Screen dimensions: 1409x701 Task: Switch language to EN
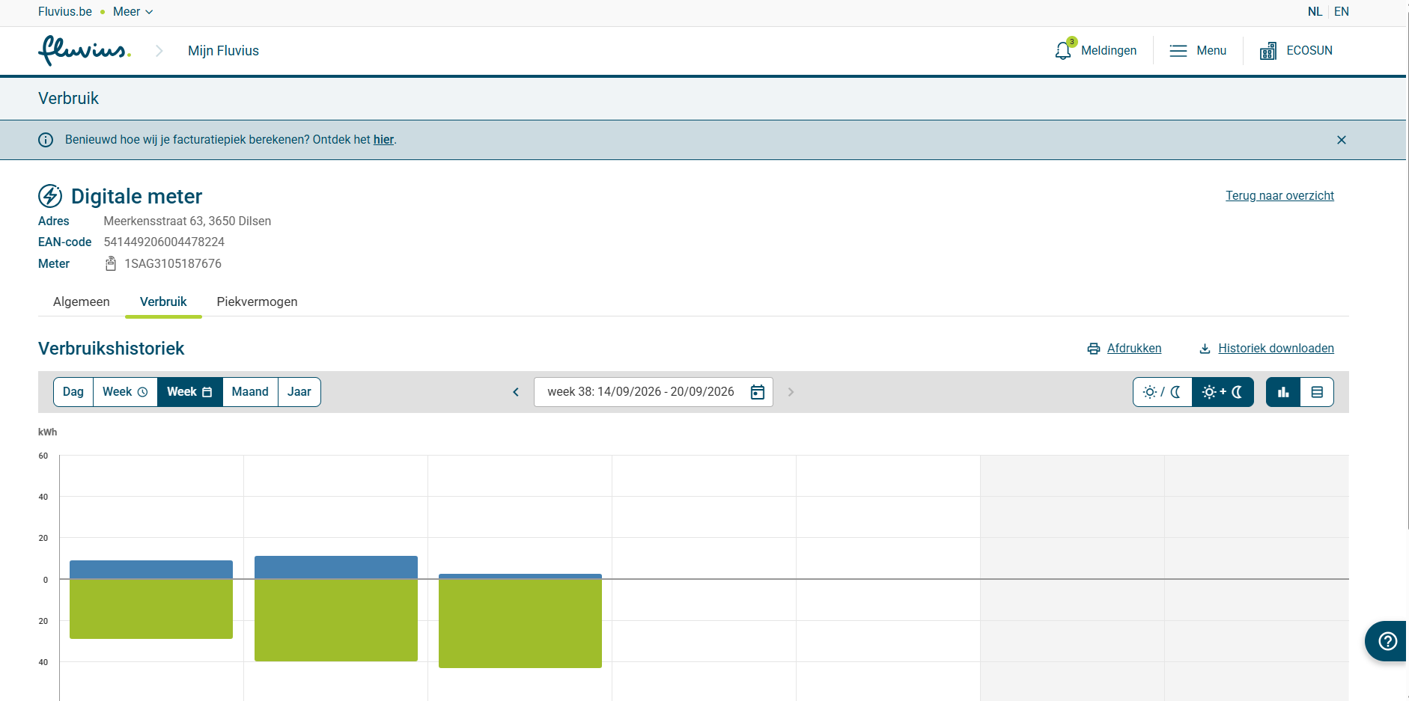click(1342, 12)
